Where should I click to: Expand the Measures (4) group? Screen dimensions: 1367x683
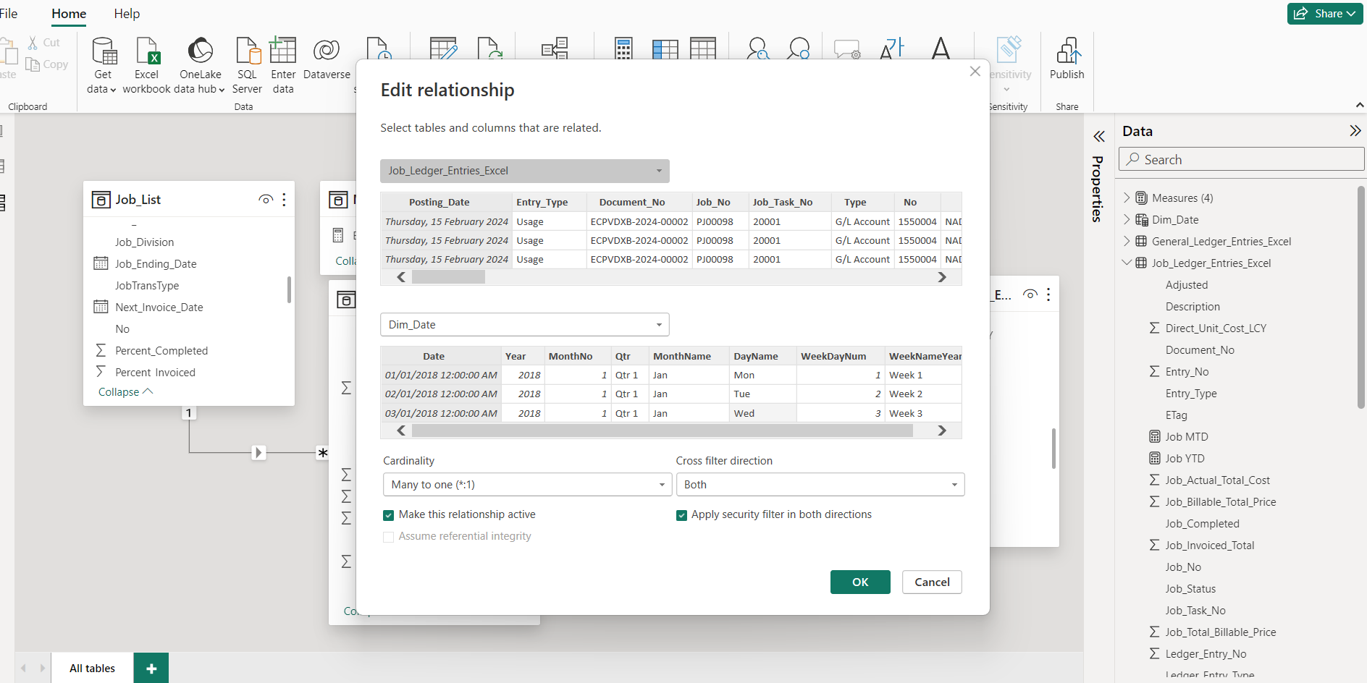[1127, 198]
